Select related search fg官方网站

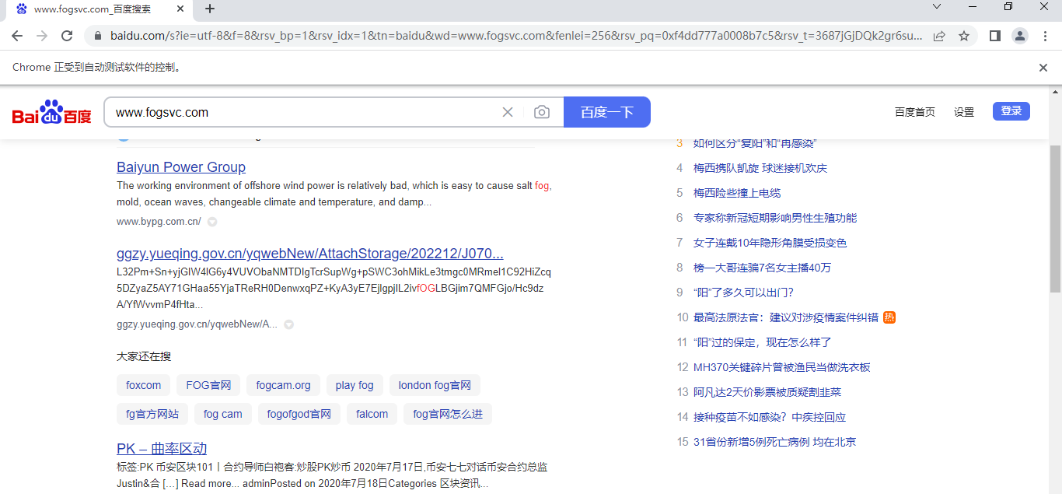(152, 414)
